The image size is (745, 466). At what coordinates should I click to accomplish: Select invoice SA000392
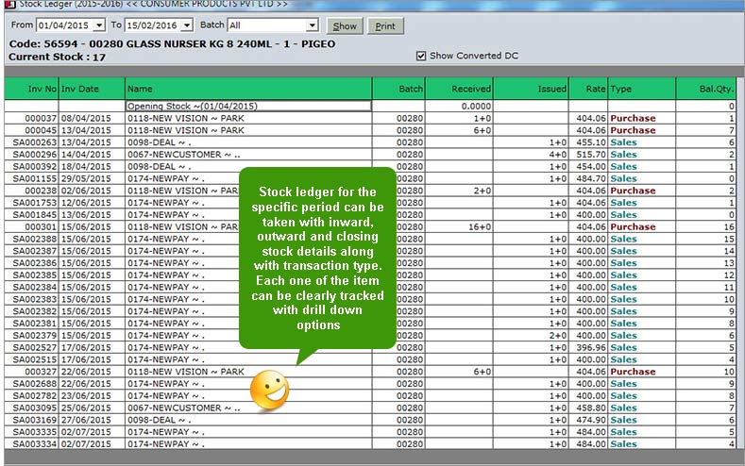pos(35,167)
